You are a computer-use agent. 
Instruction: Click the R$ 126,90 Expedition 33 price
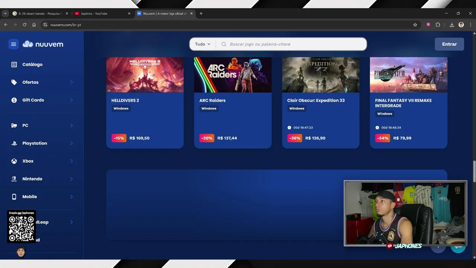click(x=315, y=138)
